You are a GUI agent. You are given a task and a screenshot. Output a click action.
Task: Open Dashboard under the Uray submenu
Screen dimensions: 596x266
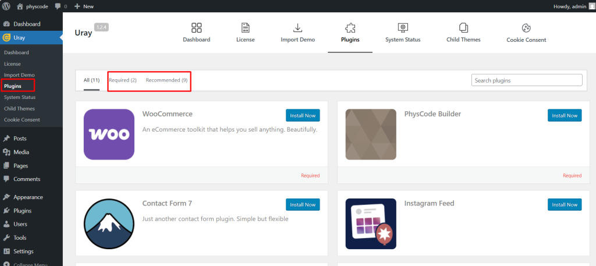point(16,52)
